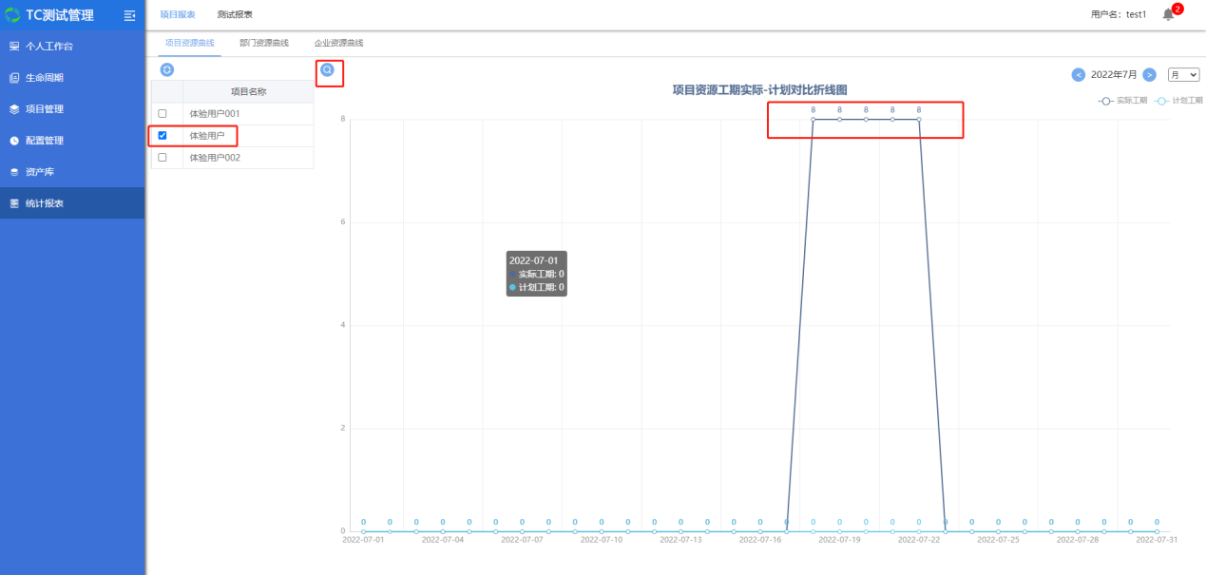Click the 2022-07-19 axis label
Image resolution: width=1206 pixels, height=575 pixels.
pos(839,540)
